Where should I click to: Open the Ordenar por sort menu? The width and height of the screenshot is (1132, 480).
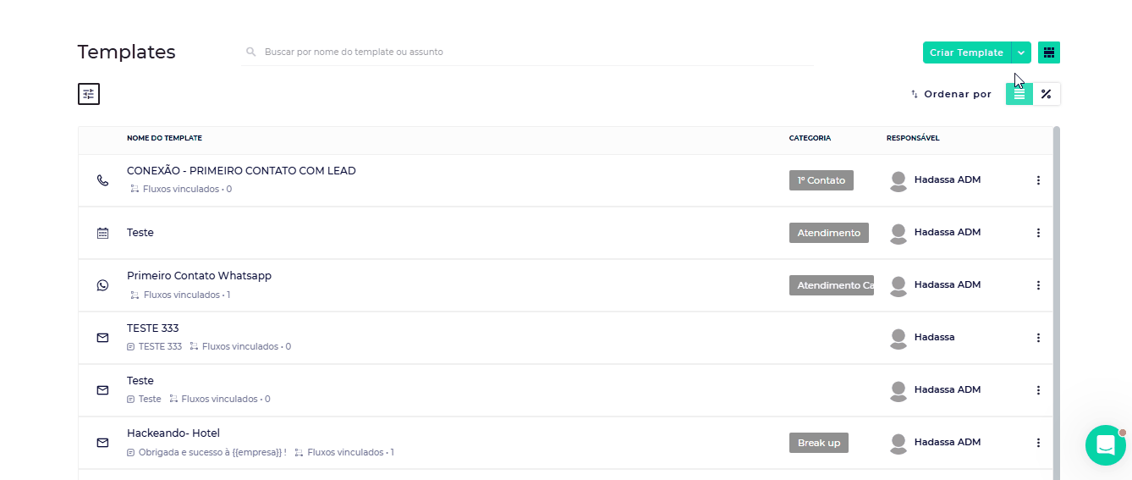click(x=951, y=94)
